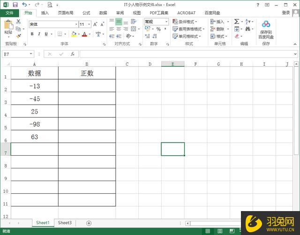Expand the Name Box dropdown arrow
The height and width of the screenshot is (235, 300).
pos(31,54)
